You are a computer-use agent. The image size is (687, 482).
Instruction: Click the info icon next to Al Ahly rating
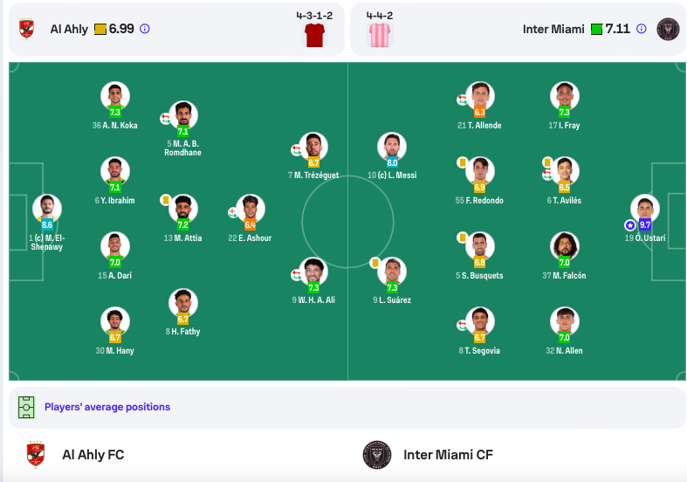coord(145,29)
